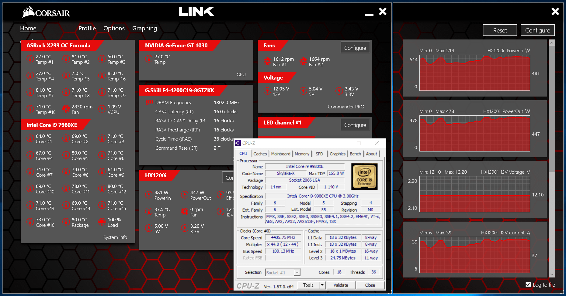Click the Fan #2 rpm fan icon
The image size is (566, 296).
point(303,62)
